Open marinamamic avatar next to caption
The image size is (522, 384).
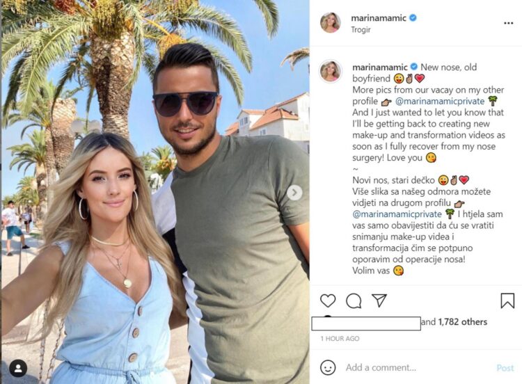330,72
